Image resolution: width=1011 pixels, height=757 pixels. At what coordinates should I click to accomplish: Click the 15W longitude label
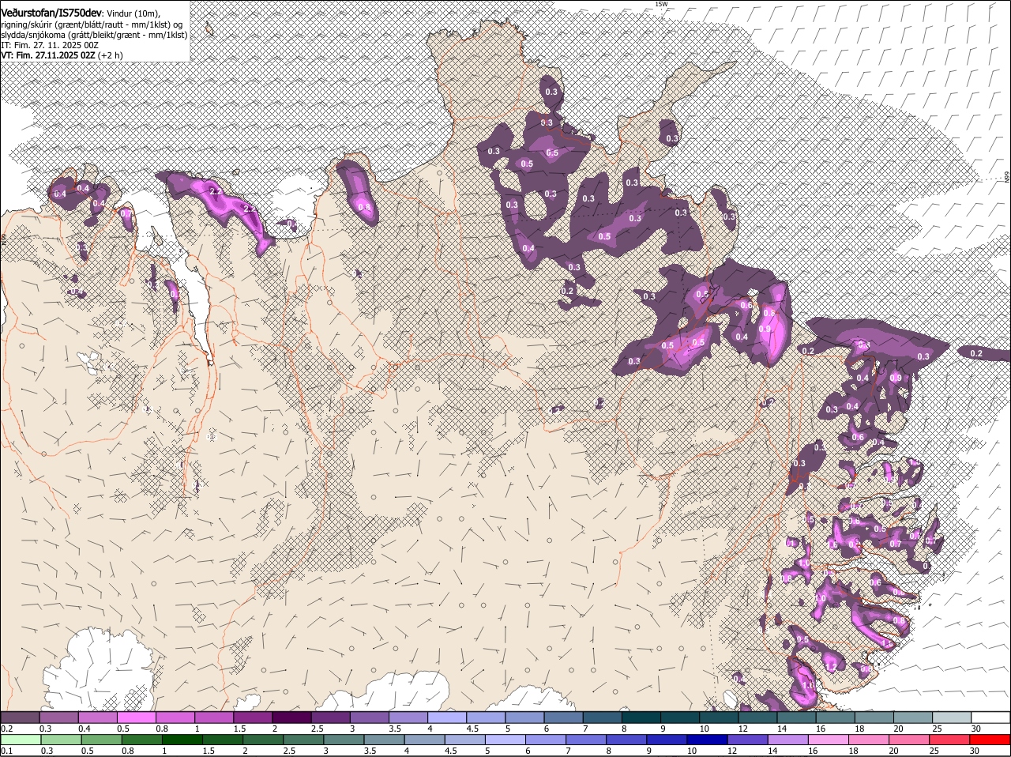click(661, 4)
